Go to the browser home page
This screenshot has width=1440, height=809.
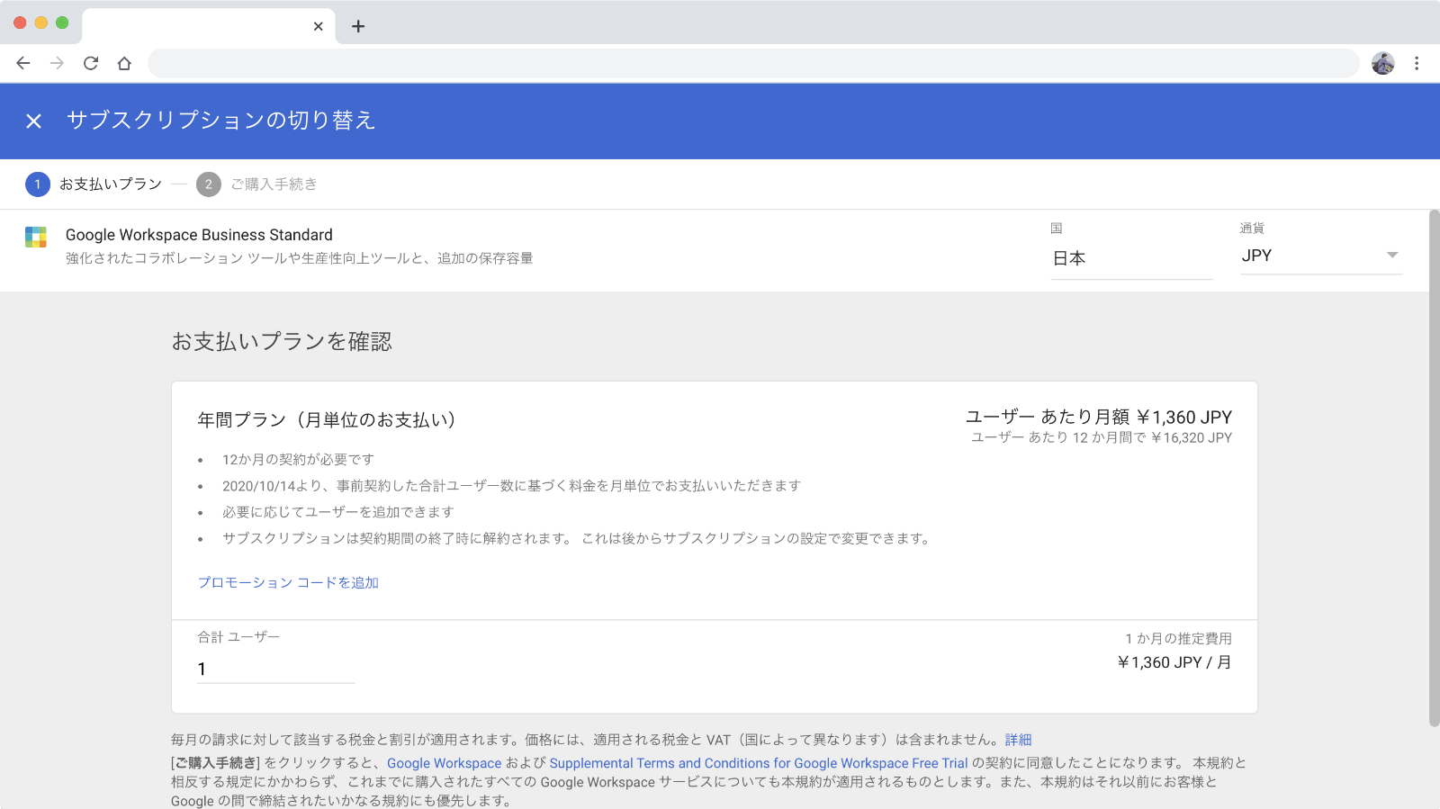tap(124, 63)
